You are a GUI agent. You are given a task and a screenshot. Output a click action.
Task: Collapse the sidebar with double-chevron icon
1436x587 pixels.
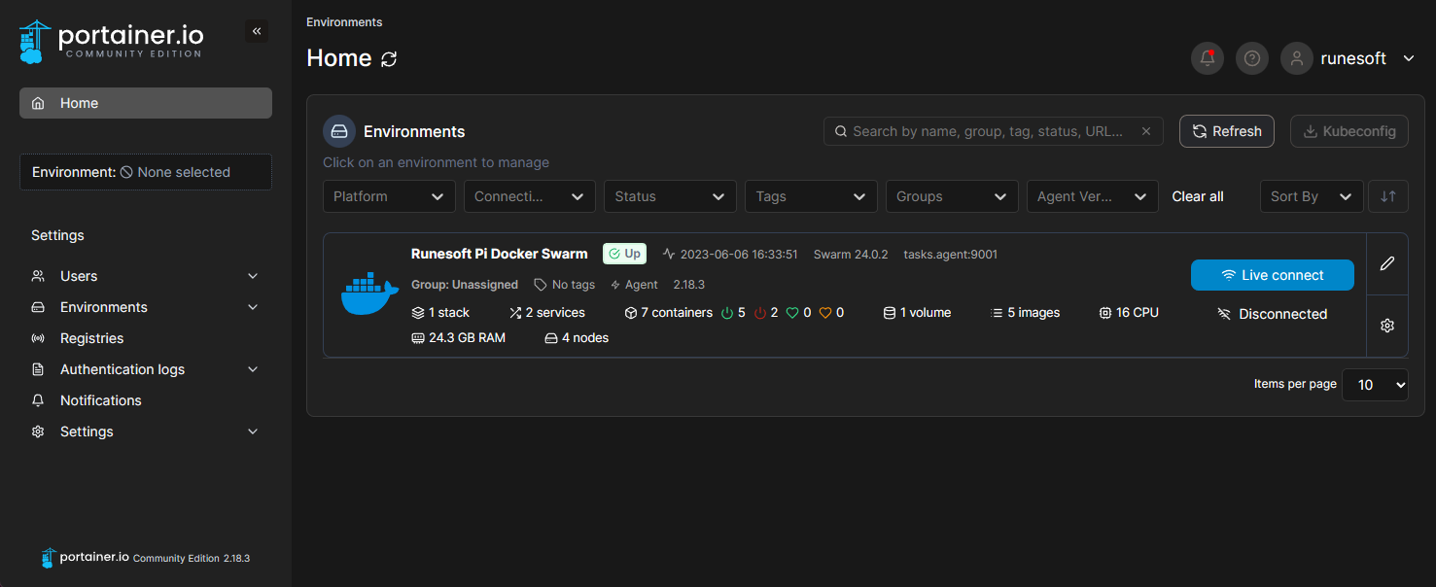[x=257, y=31]
